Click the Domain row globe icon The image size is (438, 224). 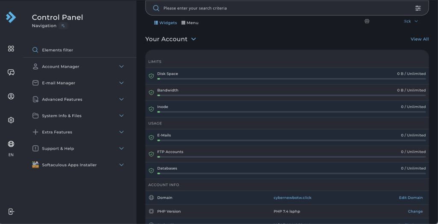tap(151, 198)
